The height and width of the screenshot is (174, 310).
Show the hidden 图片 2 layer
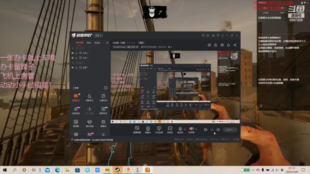(72, 63)
